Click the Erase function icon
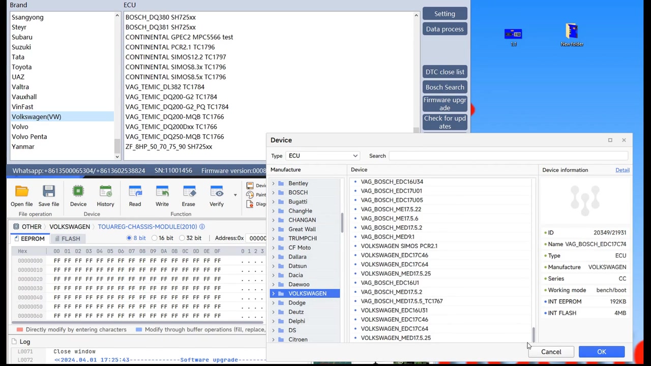Viewport: 651px width, 366px height. [x=188, y=192]
